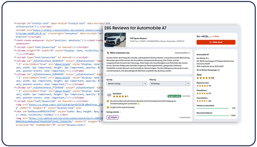Expand the next-route-announcer node
Viewport: 257px width, 147px height.
[x=15, y=40]
